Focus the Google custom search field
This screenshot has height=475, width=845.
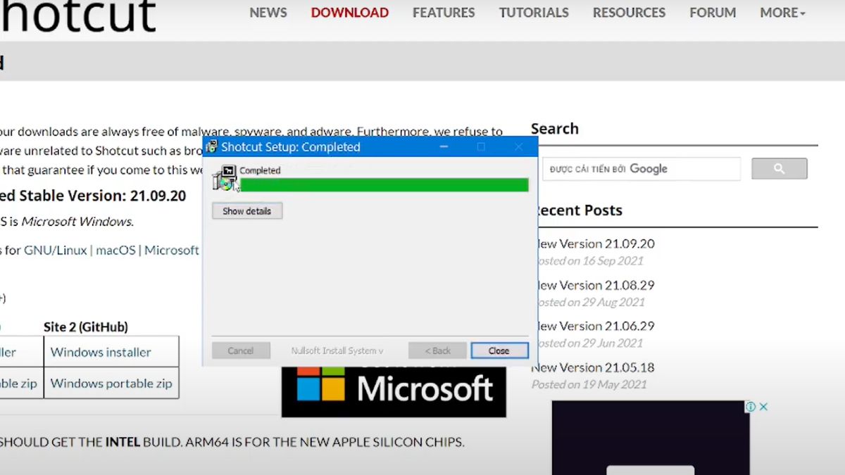click(x=641, y=169)
